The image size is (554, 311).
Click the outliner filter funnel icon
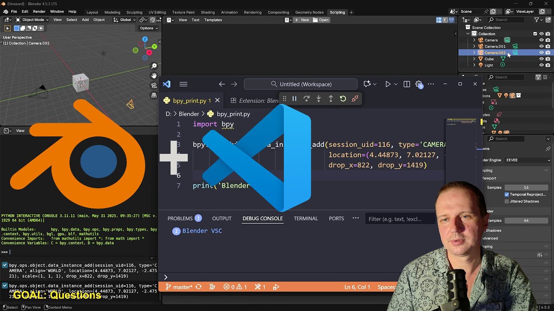pyautogui.click(x=537, y=20)
